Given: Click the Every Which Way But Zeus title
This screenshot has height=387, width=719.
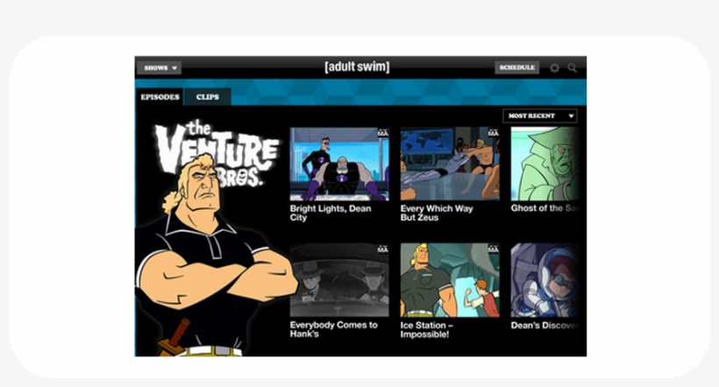Looking at the screenshot, I should coord(437,213).
